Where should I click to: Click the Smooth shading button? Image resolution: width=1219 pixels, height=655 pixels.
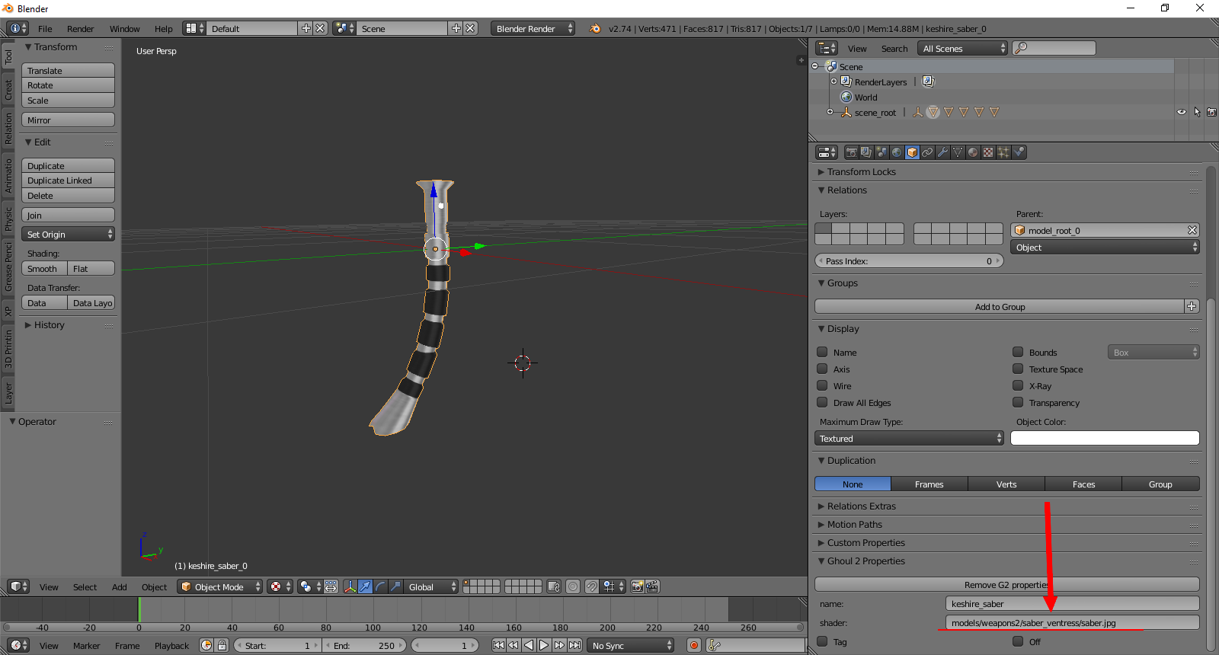click(44, 268)
